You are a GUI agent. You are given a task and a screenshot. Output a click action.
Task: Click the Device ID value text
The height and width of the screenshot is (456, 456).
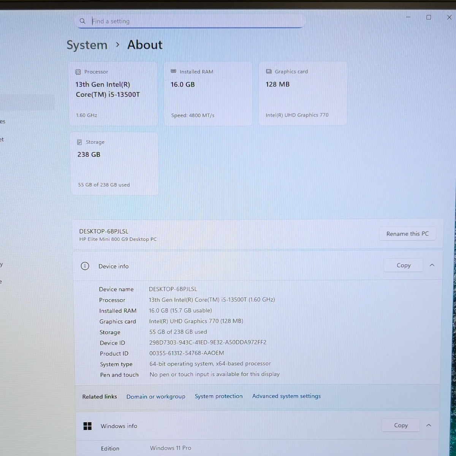coord(208,342)
